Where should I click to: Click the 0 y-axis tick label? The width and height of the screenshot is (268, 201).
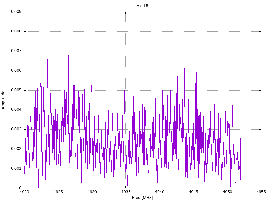20,188
